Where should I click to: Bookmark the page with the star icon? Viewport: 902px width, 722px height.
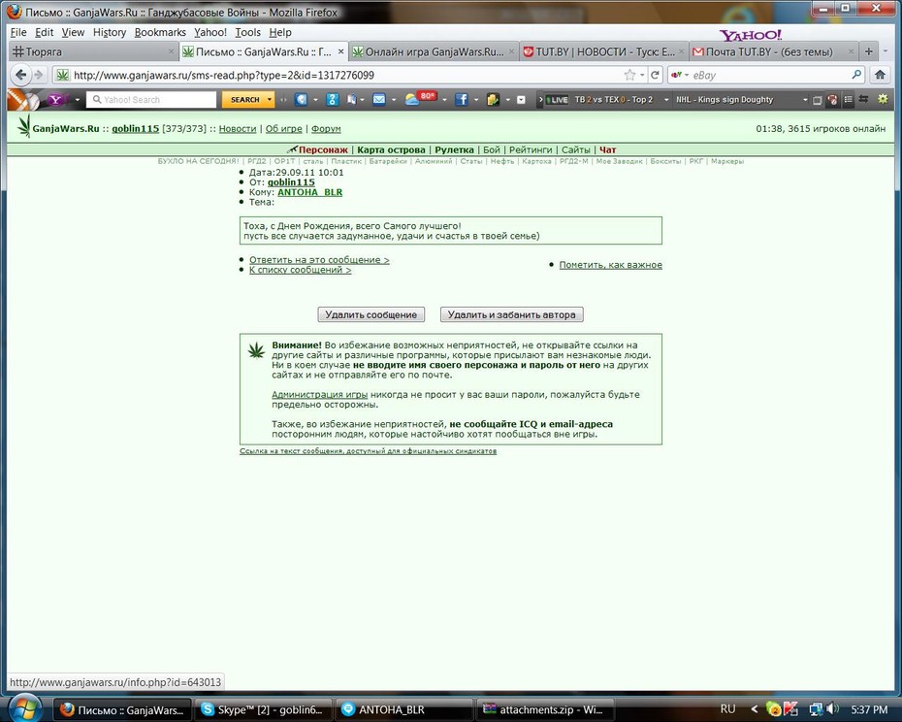(629, 75)
